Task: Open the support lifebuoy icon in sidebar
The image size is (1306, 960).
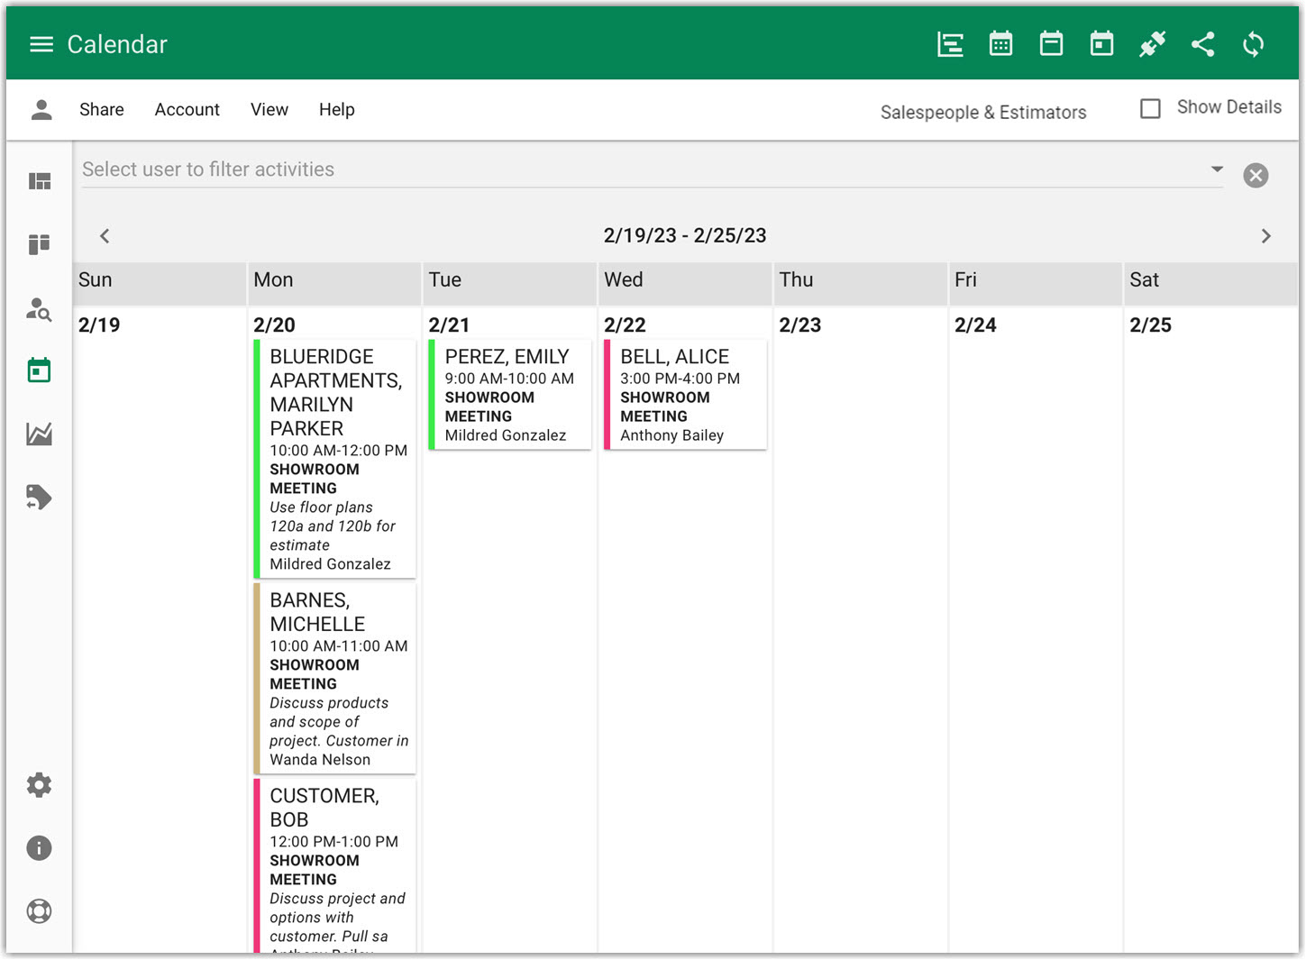Action: click(39, 911)
